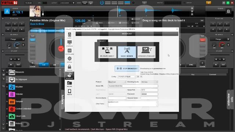Image resolution: width=235 pixels, height=132 pixels.
Task: Open the Encoding Quality dropdown
Action: click(x=149, y=82)
